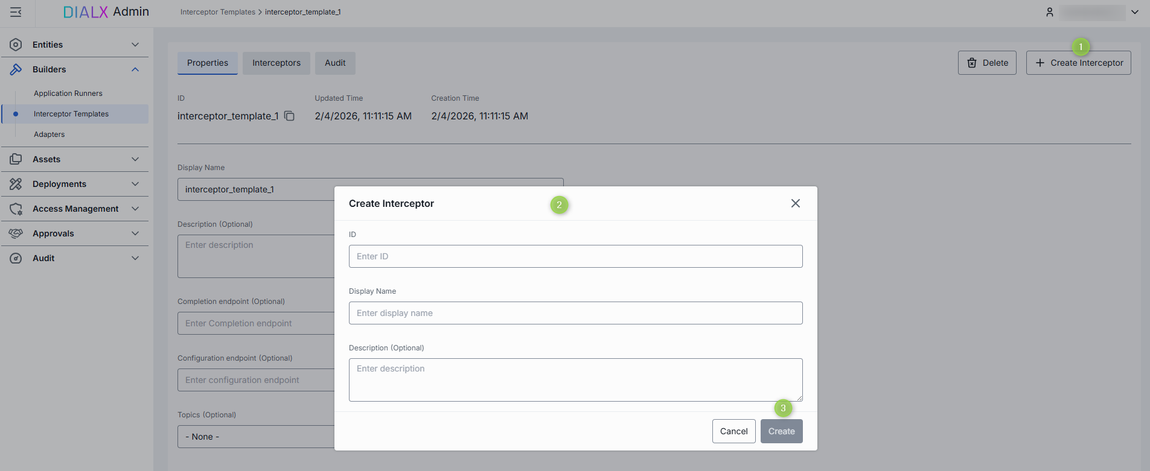This screenshot has height=471, width=1150.
Task: Open the Audit tab in template page
Action: [x=335, y=63]
